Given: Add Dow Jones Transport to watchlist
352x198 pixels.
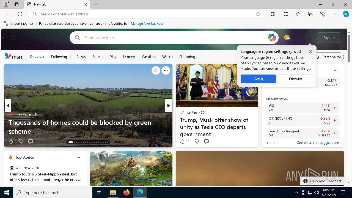Looking at the screenshot, I should [x=334, y=133].
